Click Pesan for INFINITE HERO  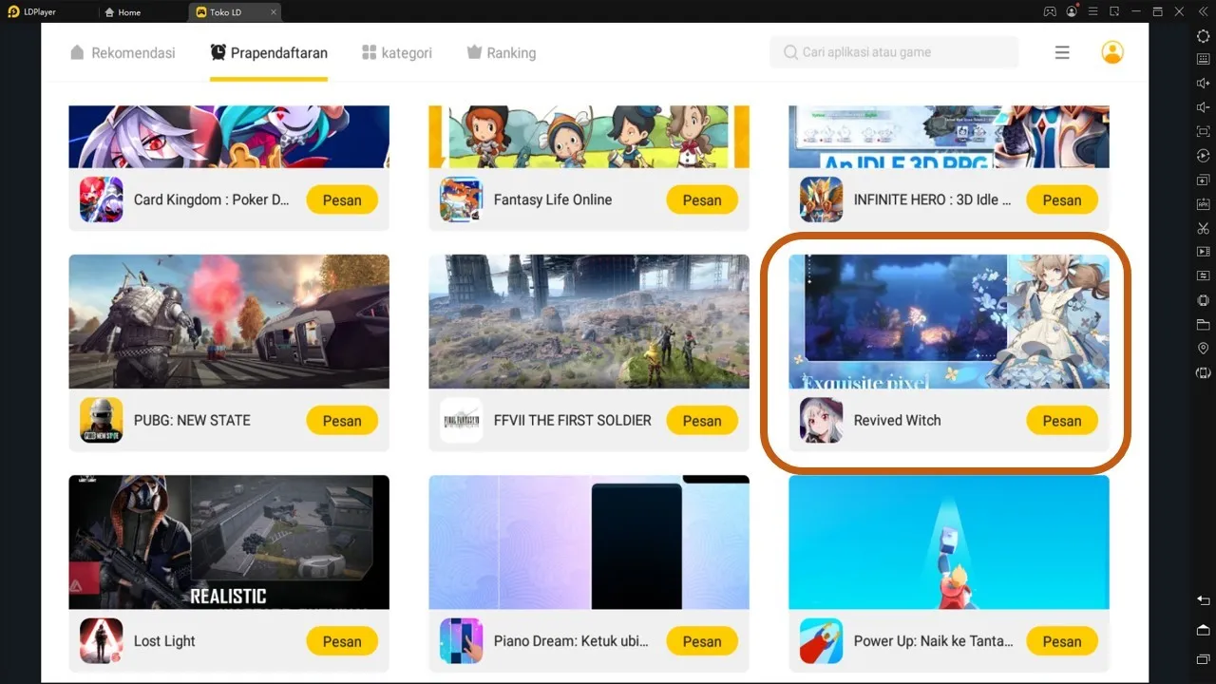point(1062,199)
